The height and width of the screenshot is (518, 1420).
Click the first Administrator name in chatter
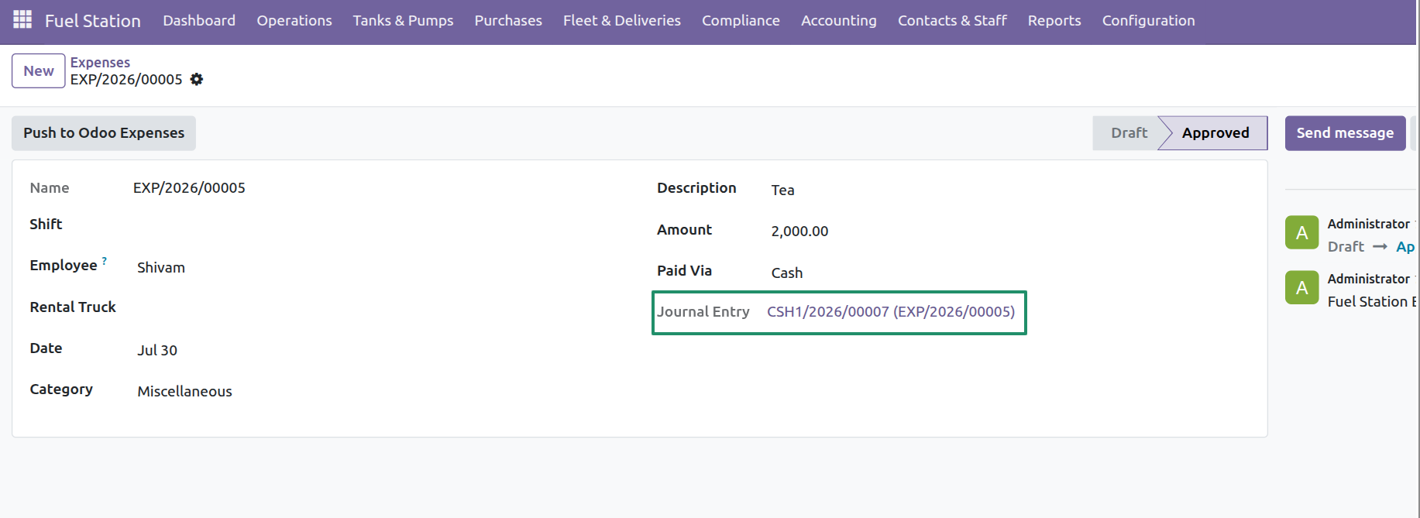[1368, 224]
